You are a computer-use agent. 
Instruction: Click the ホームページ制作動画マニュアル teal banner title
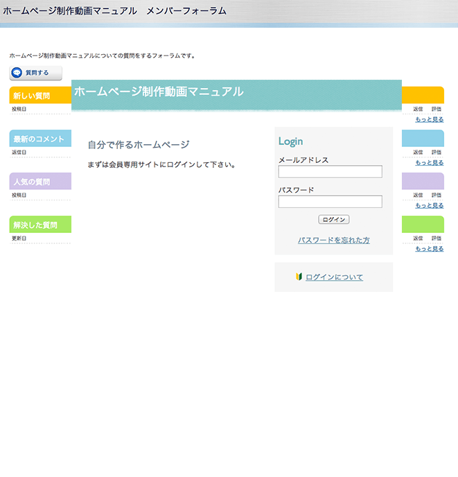point(159,92)
